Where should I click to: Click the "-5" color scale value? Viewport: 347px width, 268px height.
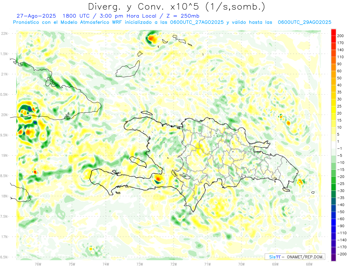[x=340, y=155]
